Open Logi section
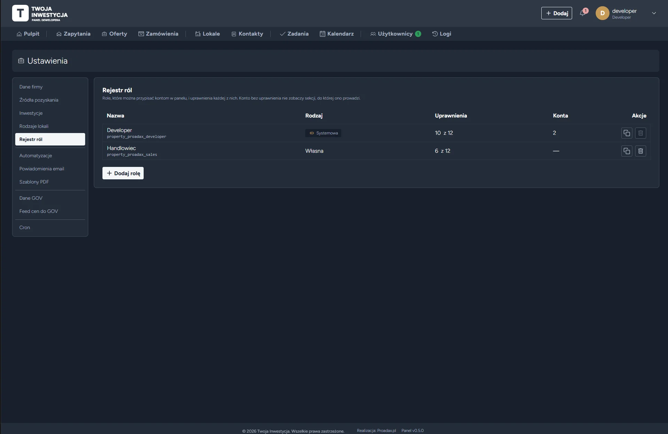This screenshot has height=434, width=668. coord(442,34)
